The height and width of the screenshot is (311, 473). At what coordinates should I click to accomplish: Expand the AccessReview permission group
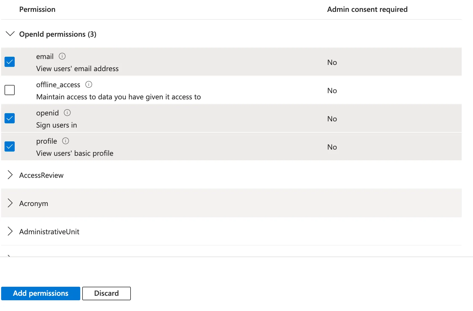[x=10, y=175]
